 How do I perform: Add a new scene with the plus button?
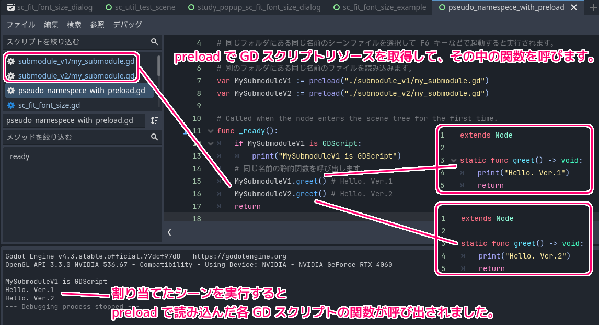click(592, 8)
